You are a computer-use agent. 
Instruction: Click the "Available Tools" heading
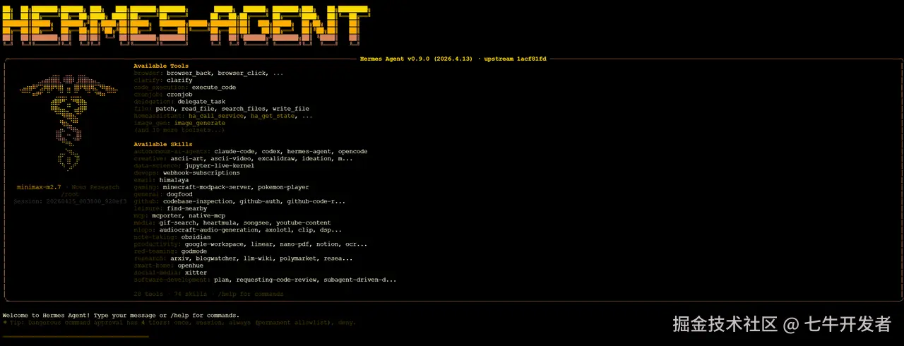(x=161, y=66)
